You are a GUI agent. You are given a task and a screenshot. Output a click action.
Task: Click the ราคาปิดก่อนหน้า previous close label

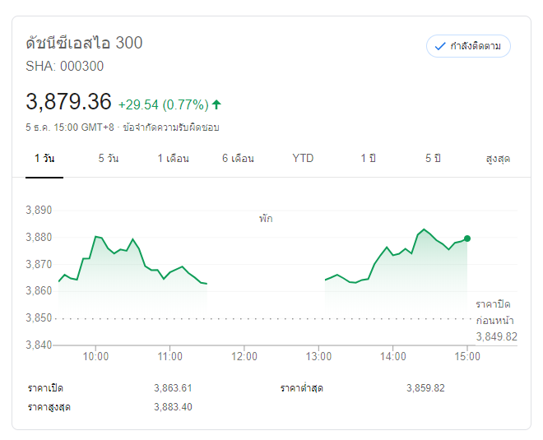pos(496,312)
